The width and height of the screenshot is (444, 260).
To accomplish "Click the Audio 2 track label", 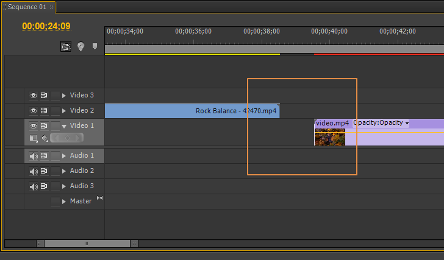I will [x=82, y=170].
